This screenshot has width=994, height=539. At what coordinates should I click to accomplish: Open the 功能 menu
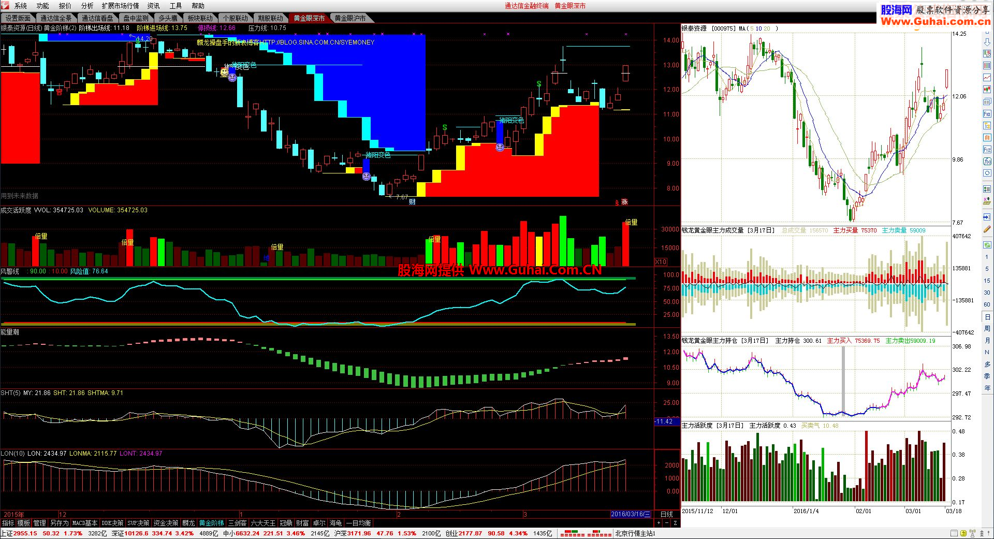click(43, 6)
